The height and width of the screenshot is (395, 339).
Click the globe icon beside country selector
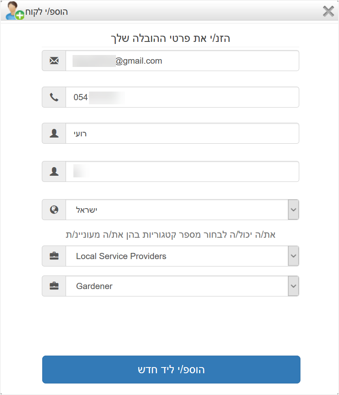(54, 209)
